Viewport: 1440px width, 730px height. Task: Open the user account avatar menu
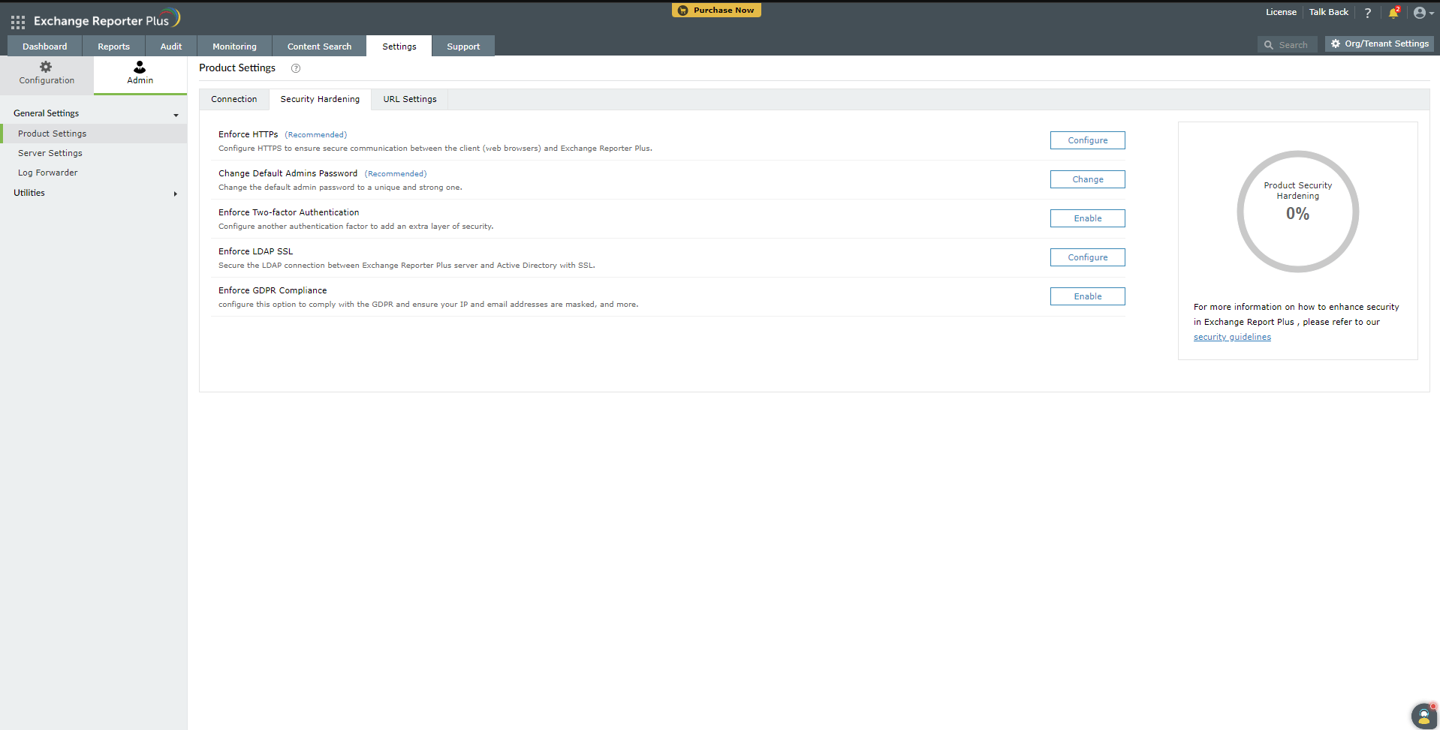point(1423,13)
